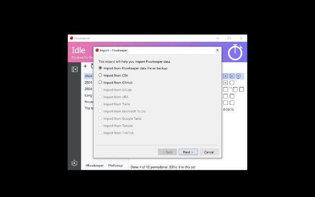Viewport: 315px width, 197px height.
Task: Open the #flowkeeper tag
Action: [94, 165]
